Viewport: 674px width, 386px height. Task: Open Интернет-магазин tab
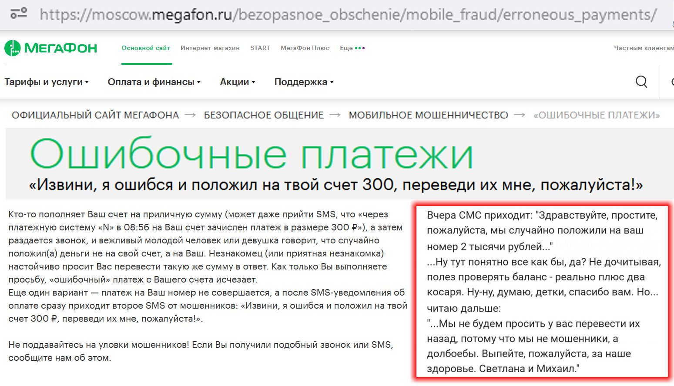(210, 48)
